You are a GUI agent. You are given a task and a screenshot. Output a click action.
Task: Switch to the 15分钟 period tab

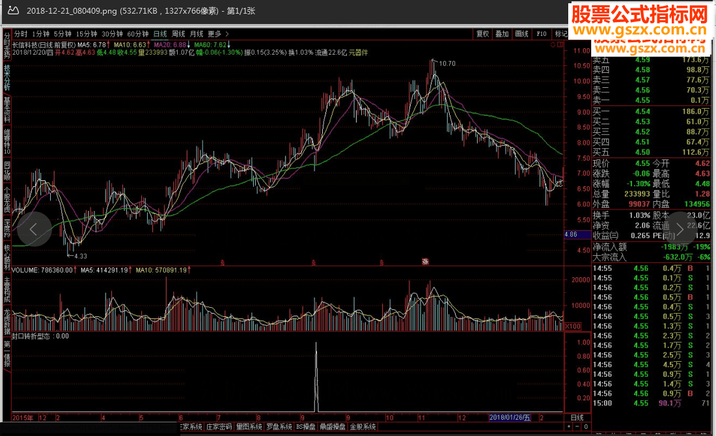[x=87, y=34]
